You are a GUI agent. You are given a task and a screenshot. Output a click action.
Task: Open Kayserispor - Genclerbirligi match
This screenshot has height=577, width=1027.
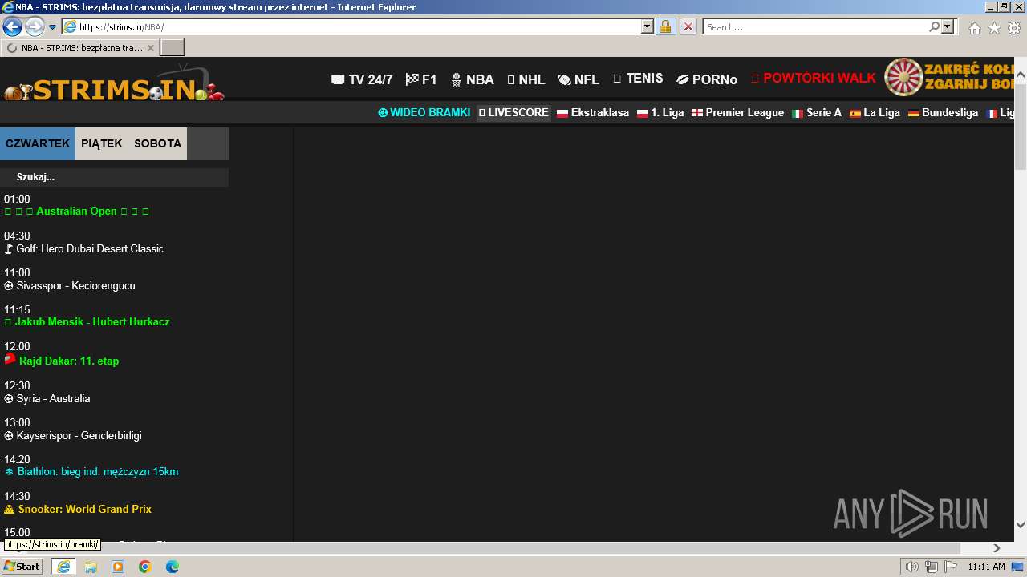click(73, 435)
